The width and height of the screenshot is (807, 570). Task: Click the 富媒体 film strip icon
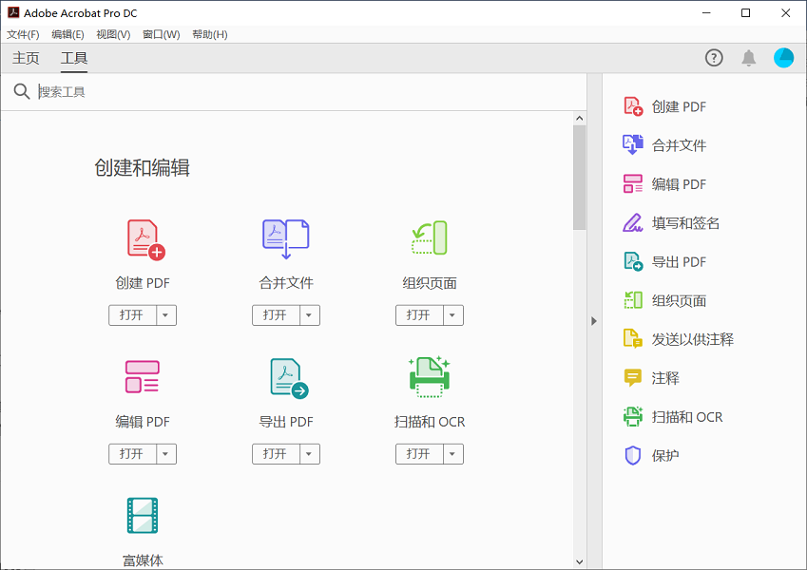click(143, 515)
